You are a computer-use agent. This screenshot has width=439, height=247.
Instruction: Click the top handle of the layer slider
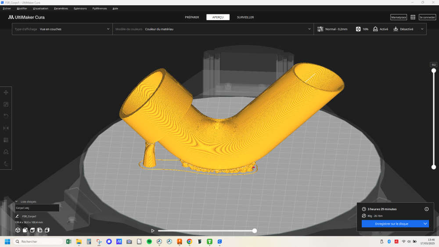click(x=434, y=70)
